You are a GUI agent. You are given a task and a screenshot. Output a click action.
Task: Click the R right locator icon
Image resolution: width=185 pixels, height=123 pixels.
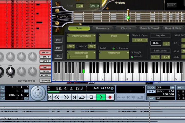[x=3, y=95]
